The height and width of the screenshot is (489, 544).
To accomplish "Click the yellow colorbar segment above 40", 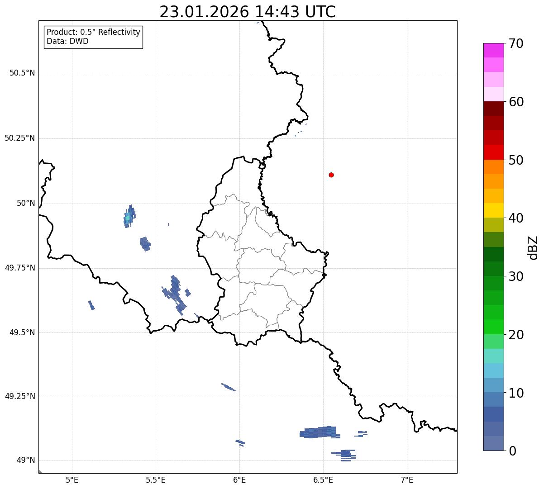I will click(x=493, y=210).
